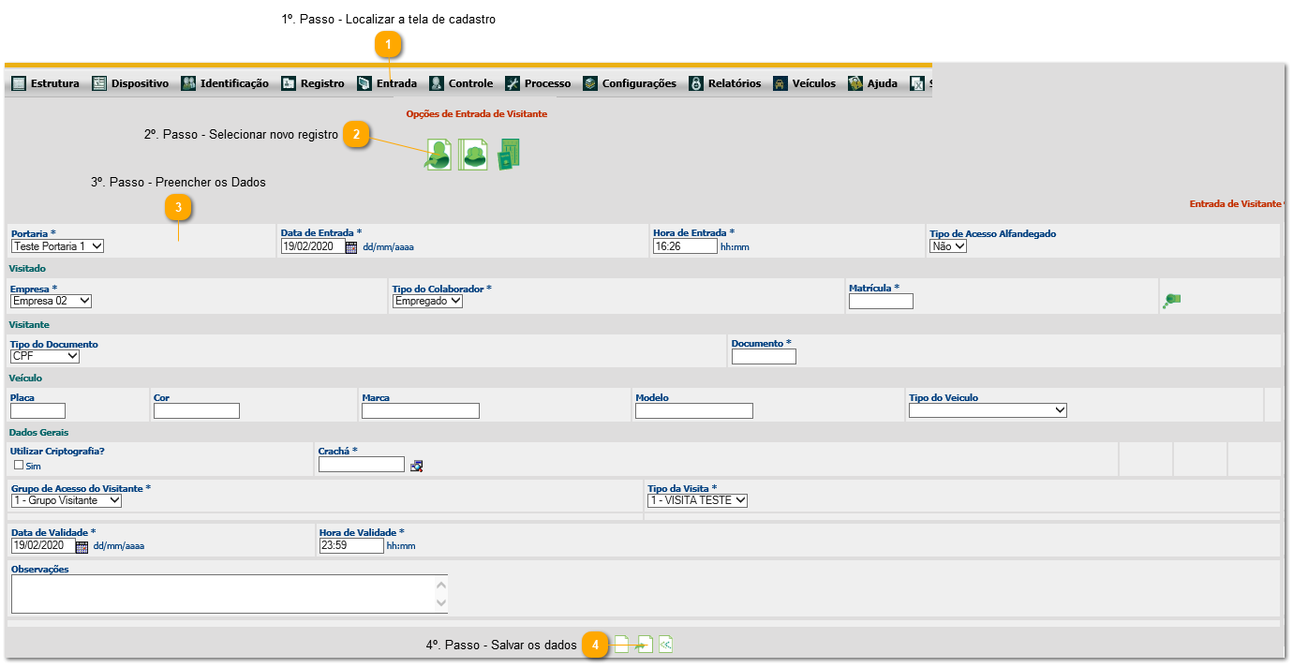Go back using the double-chevron page icon
Image resolution: width=1293 pixels, height=668 pixels.
click(x=665, y=645)
